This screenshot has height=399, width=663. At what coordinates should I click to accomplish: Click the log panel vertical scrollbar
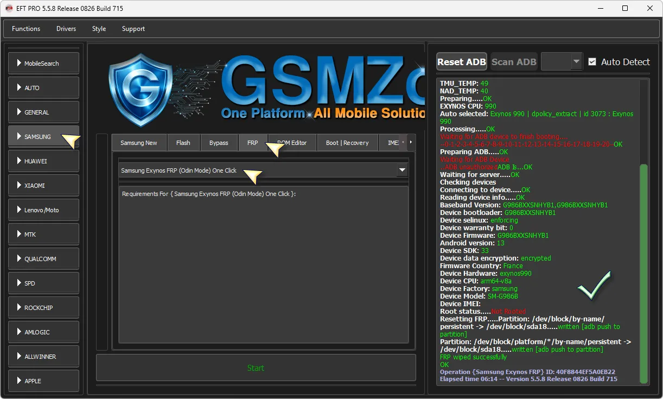tap(644, 274)
